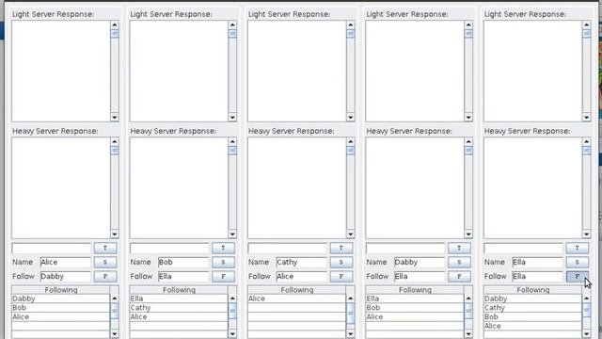The height and width of the screenshot is (339, 602).
Task: Focus the Name field containing Cathy
Action: coord(301,262)
